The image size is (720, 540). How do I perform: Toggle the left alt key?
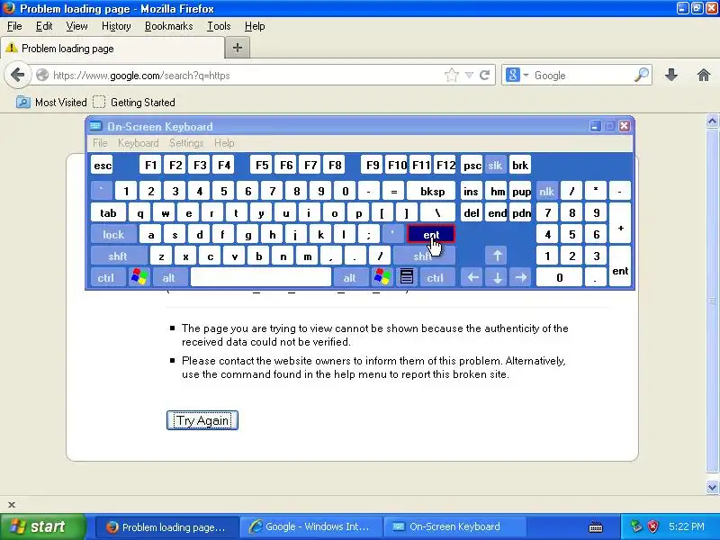168,277
